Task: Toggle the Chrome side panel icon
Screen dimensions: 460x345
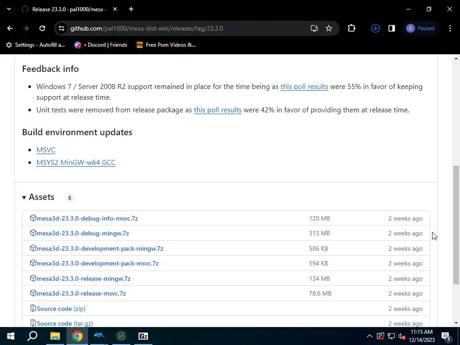Action: click(x=391, y=28)
